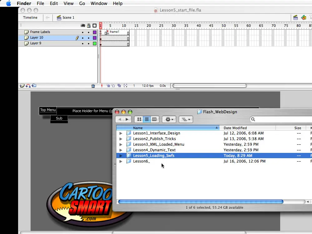The image size is (312, 234).
Task: Show all layers as outlines
Action: coord(95,26)
